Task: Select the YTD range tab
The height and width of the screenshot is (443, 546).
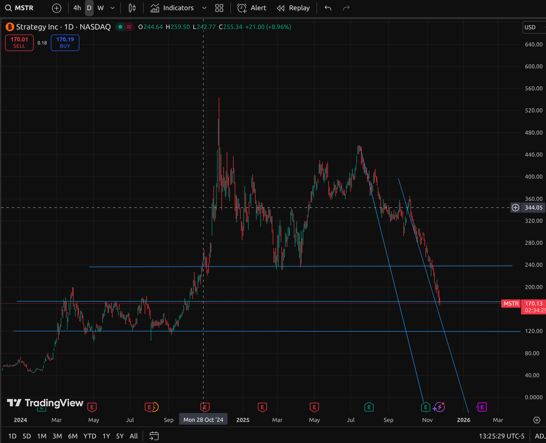Action: (90, 436)
